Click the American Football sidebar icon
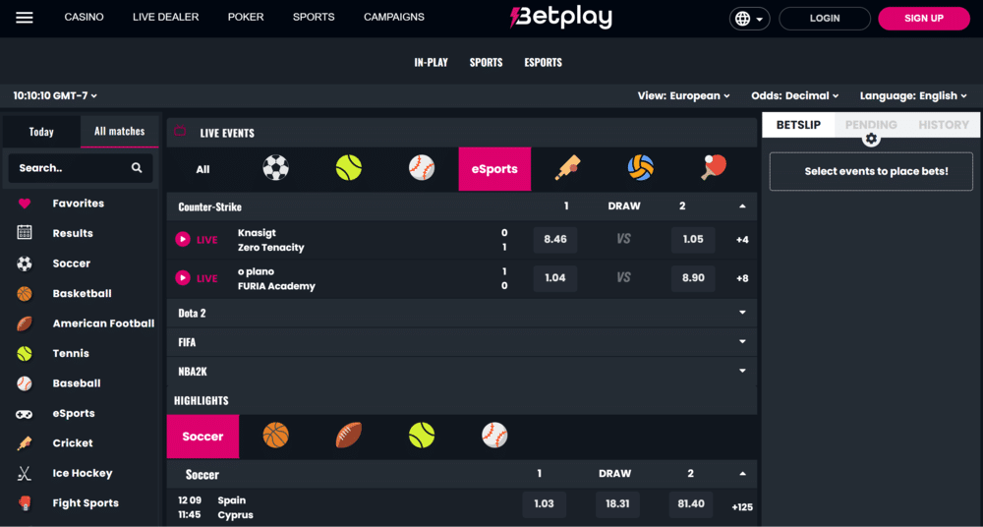This screenshot has height=527, width=983. click(25, 323)
